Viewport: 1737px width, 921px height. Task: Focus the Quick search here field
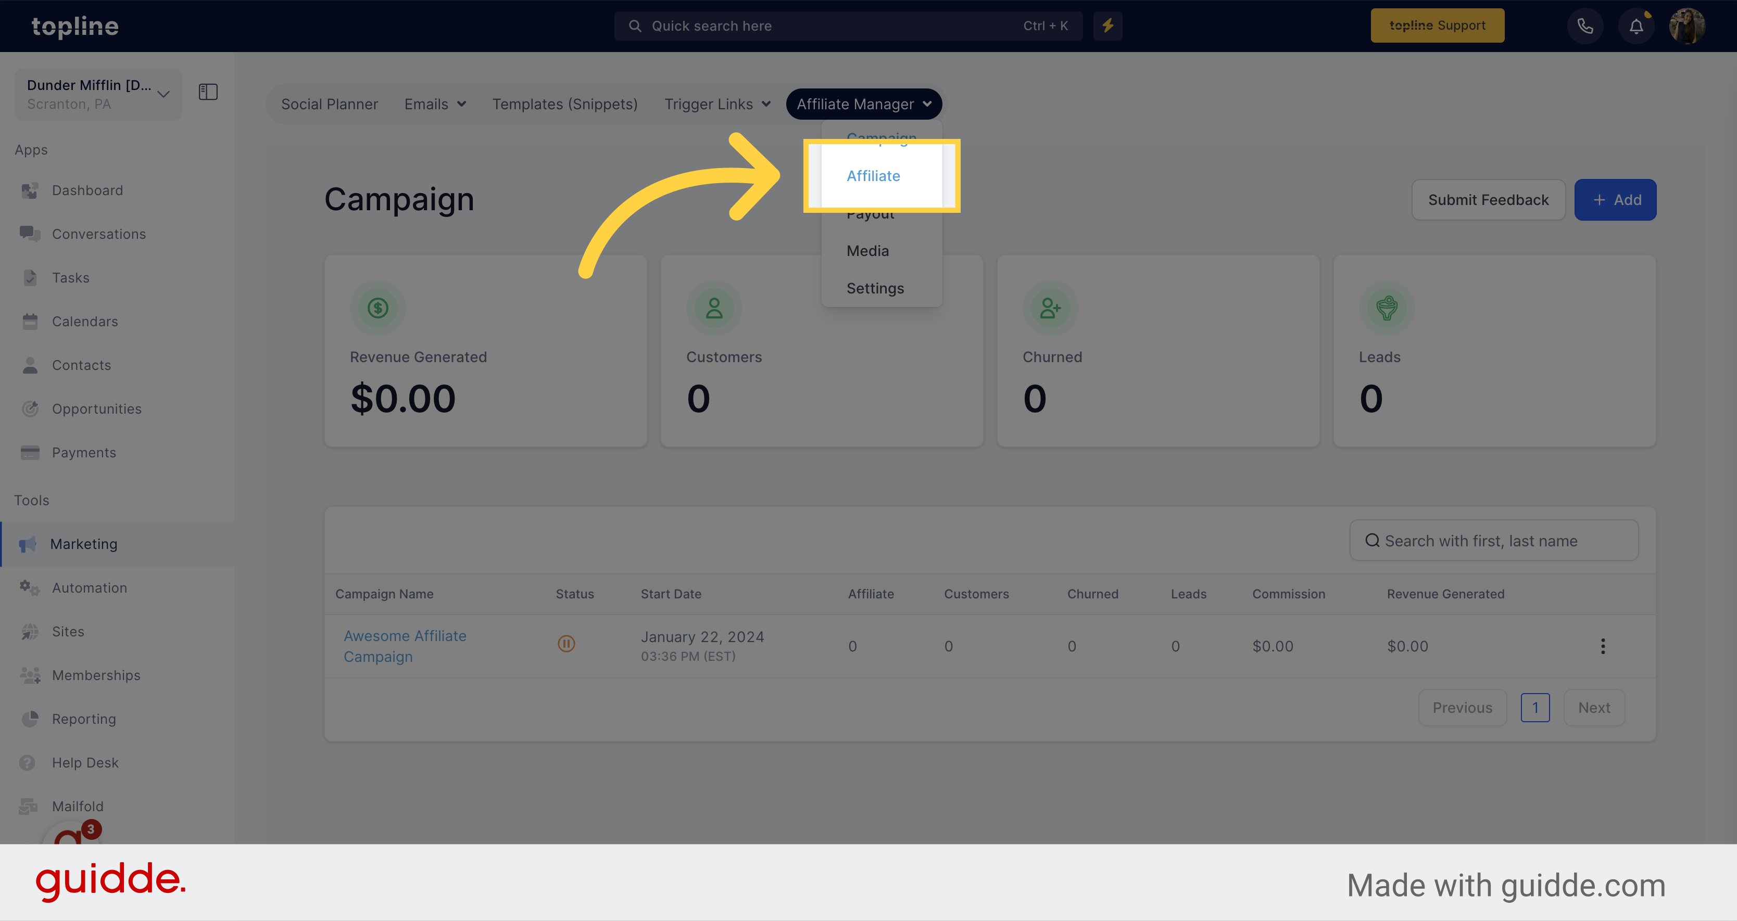coord(848,25)
